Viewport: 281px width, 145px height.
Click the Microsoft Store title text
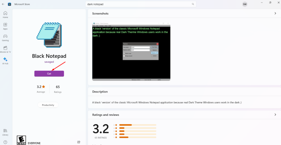[22, 4]
